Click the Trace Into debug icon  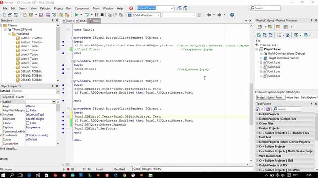109,15
